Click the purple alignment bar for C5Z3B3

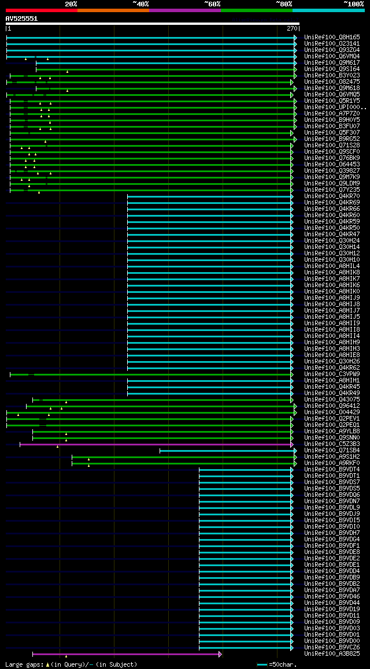tap(157, 445)
